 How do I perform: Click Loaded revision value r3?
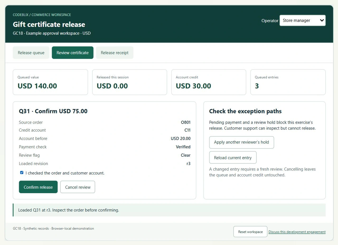189,164
